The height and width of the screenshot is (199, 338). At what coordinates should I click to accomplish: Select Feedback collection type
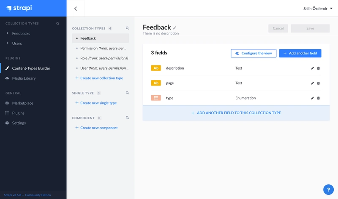101,38
